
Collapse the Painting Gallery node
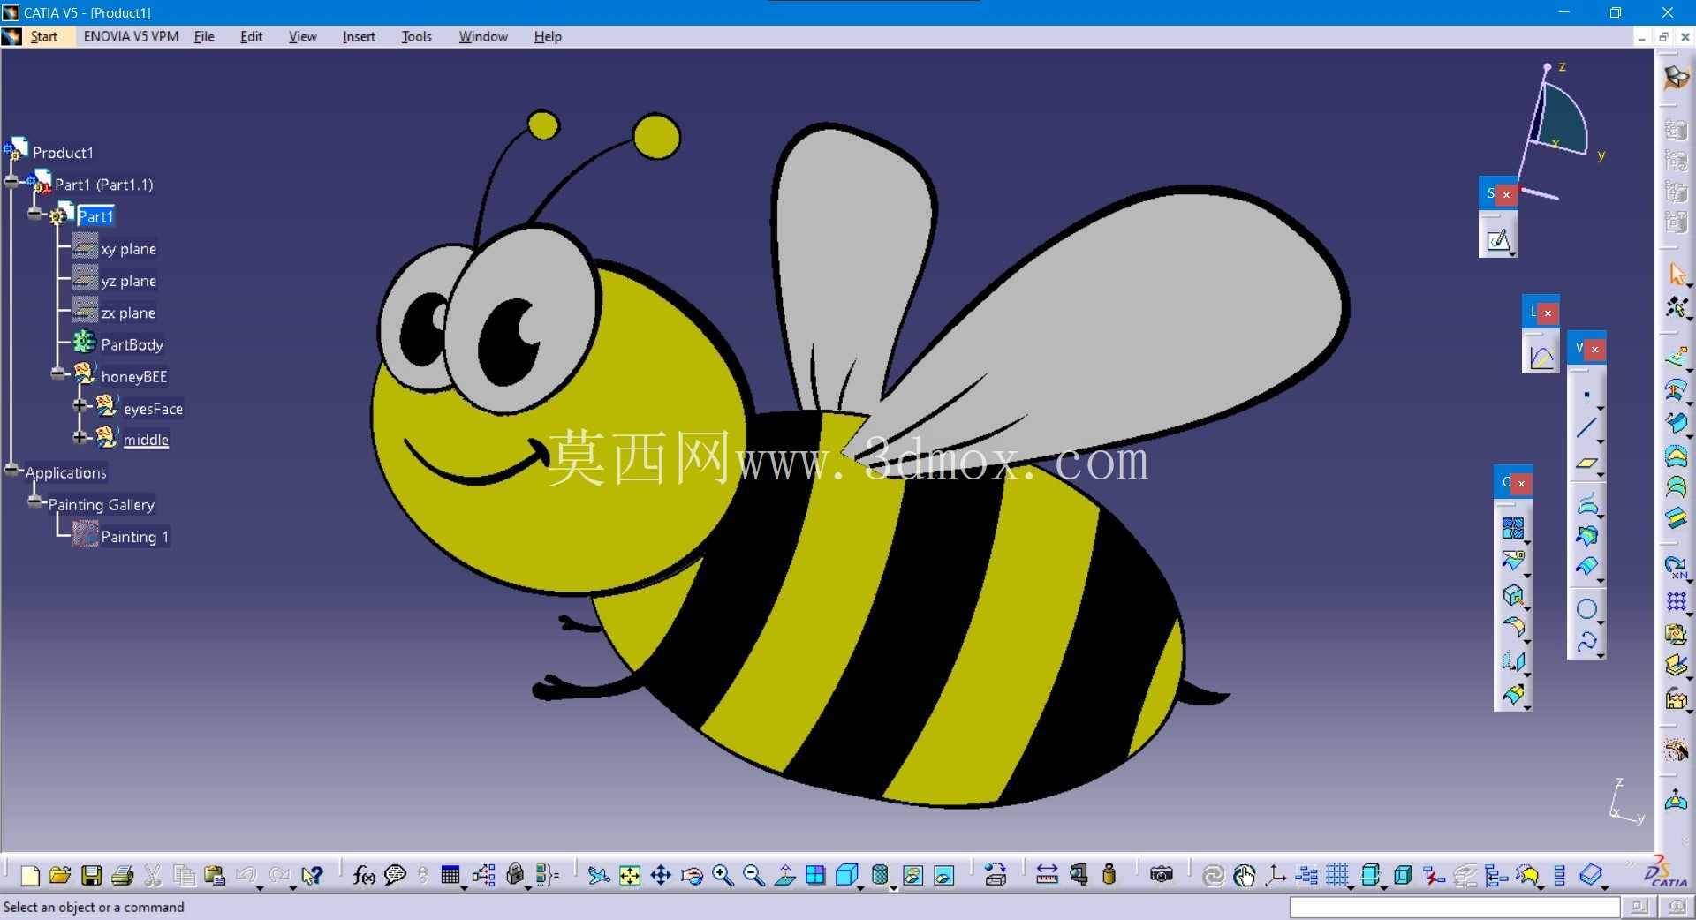coord(34,501)
